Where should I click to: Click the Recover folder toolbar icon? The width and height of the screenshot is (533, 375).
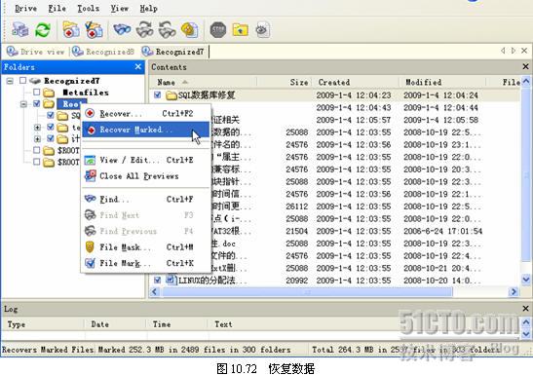click(71, 29)
